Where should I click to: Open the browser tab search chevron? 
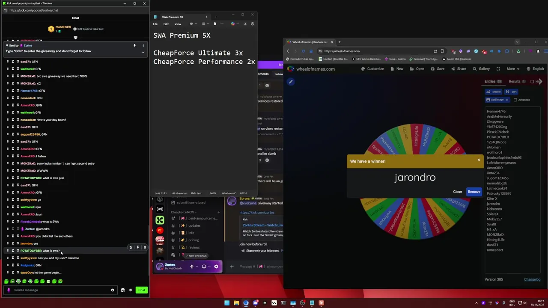point(517,42)
